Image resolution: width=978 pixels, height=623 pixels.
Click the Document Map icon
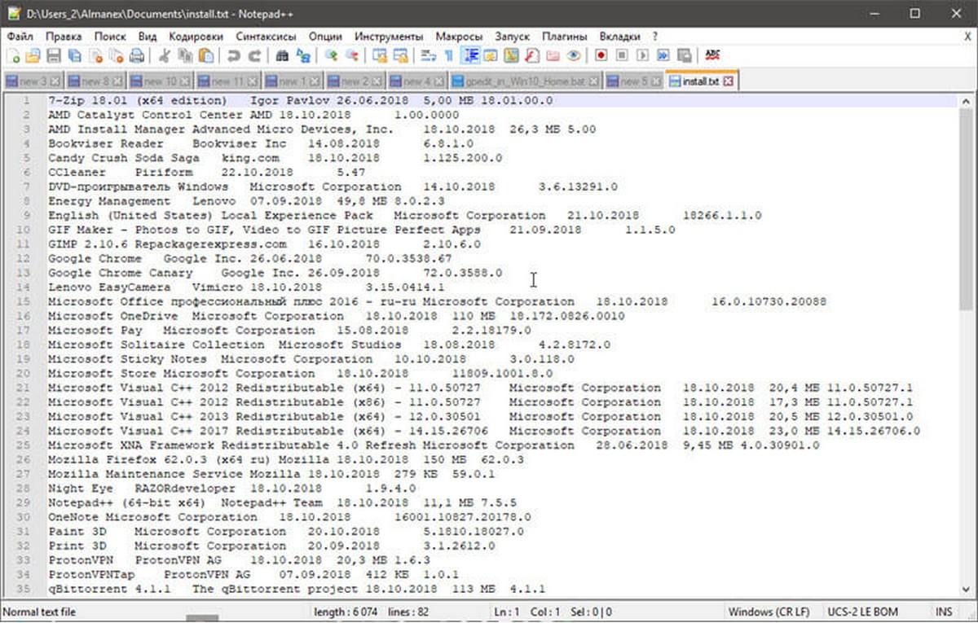click(511, 55)
